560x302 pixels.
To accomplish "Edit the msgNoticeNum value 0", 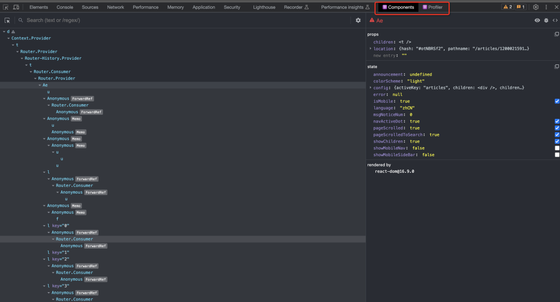I will coord(411,115).
